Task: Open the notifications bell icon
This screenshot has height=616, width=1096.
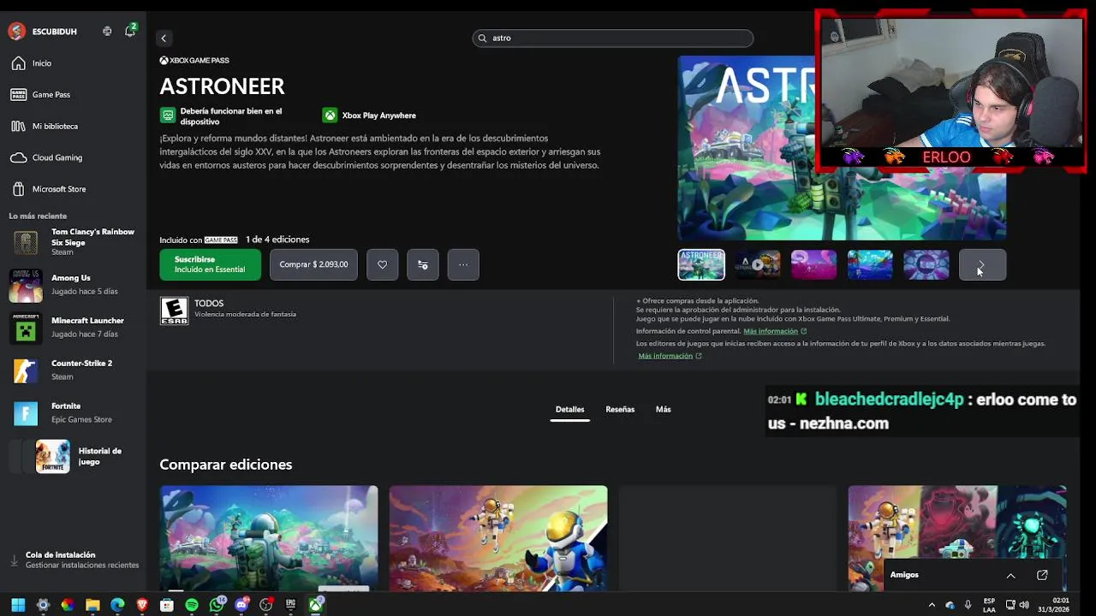Action: click(x=129, y=31)
